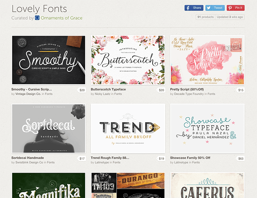Click the Smoothy - Cursive Scrip... title
The image size is (257, 198).
(x=31, y=89)
